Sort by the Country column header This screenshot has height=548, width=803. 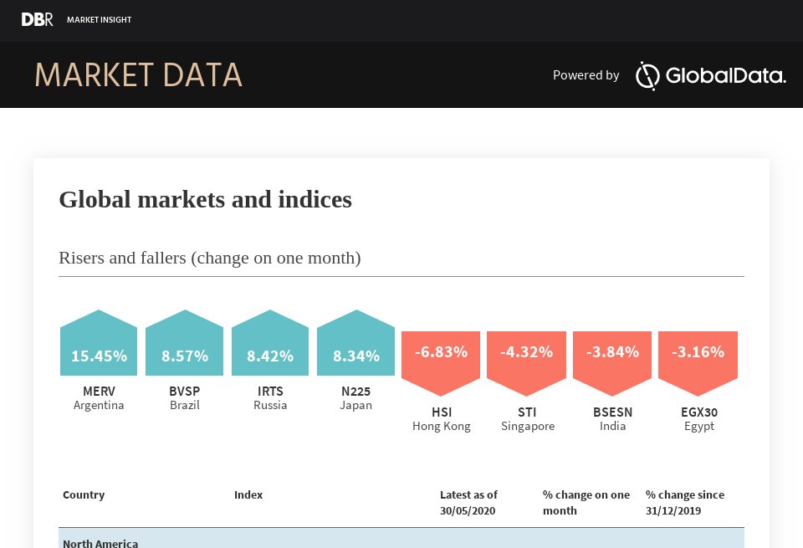[x=84, y=494]
